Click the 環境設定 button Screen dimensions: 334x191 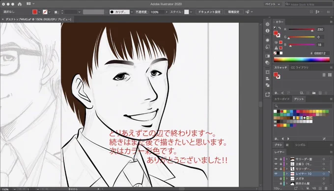pos(234,12)
